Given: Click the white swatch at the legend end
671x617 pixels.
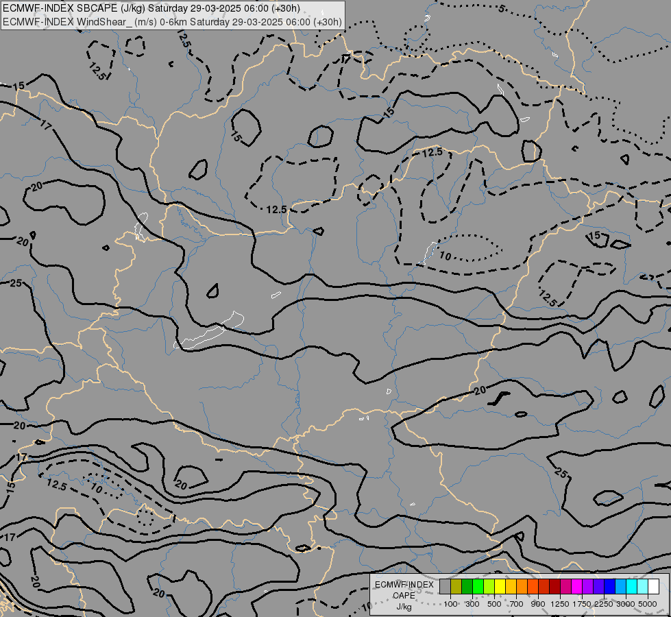Looking at the screenshot, I should coord(653,586).
